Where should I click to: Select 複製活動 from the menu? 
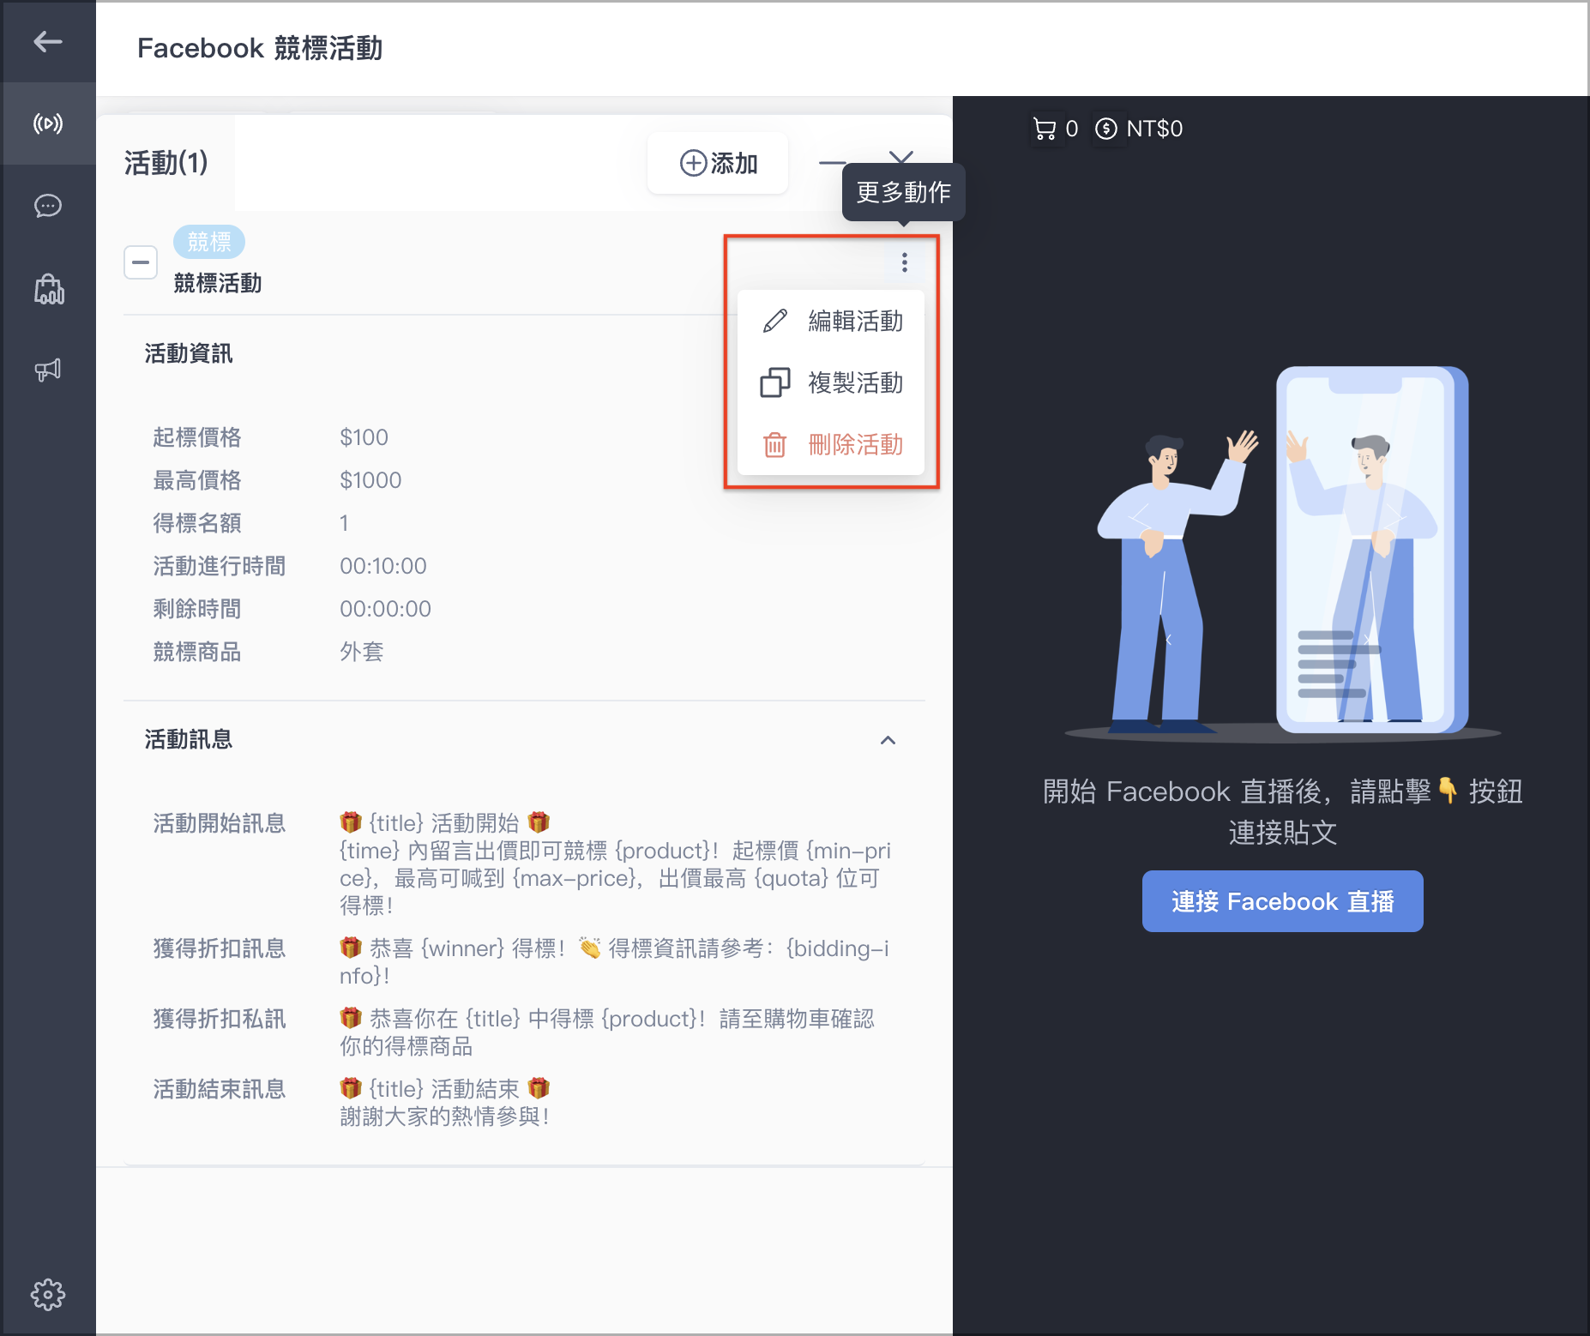pos(831,382)
